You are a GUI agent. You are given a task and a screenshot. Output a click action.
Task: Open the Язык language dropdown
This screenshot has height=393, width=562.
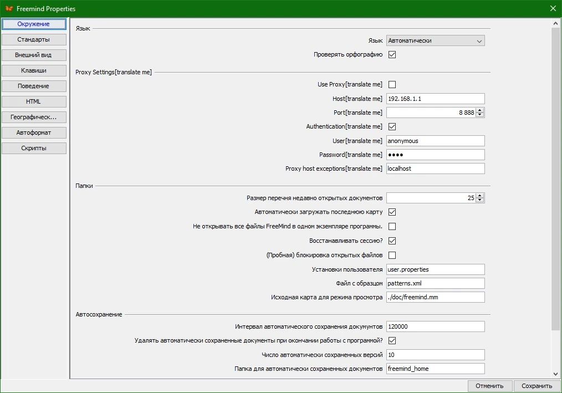[x=436, y=40]
